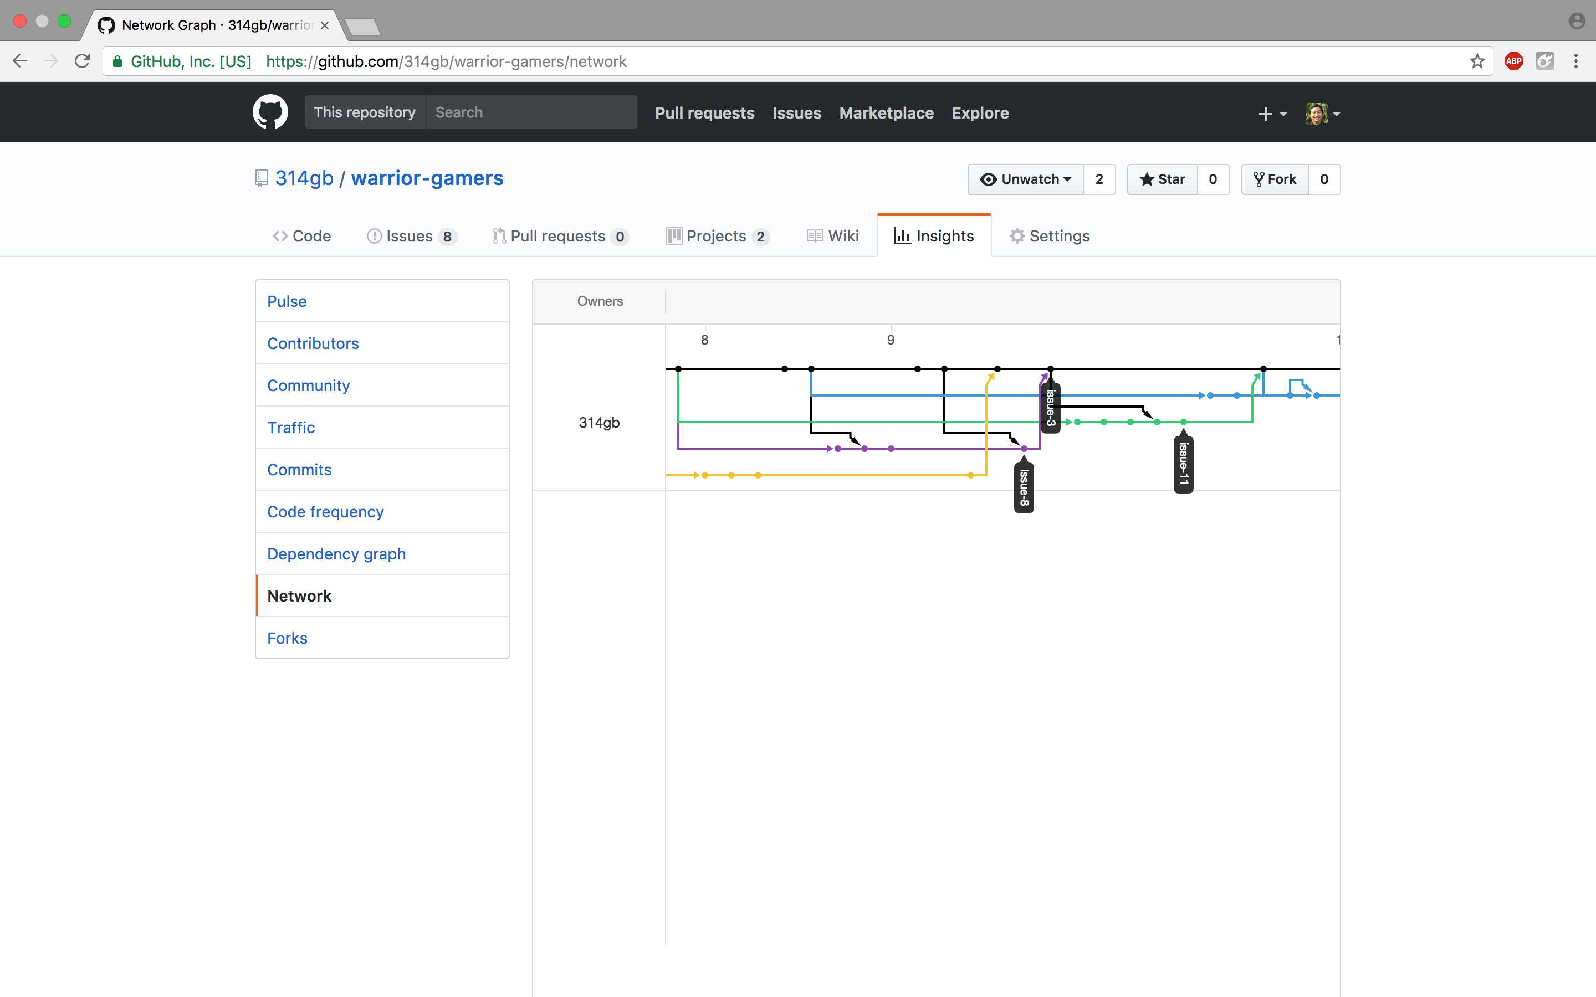Viewport: 1596px width, 997px height.
Task: Go back with the browser back arrow
Action: 20,61
